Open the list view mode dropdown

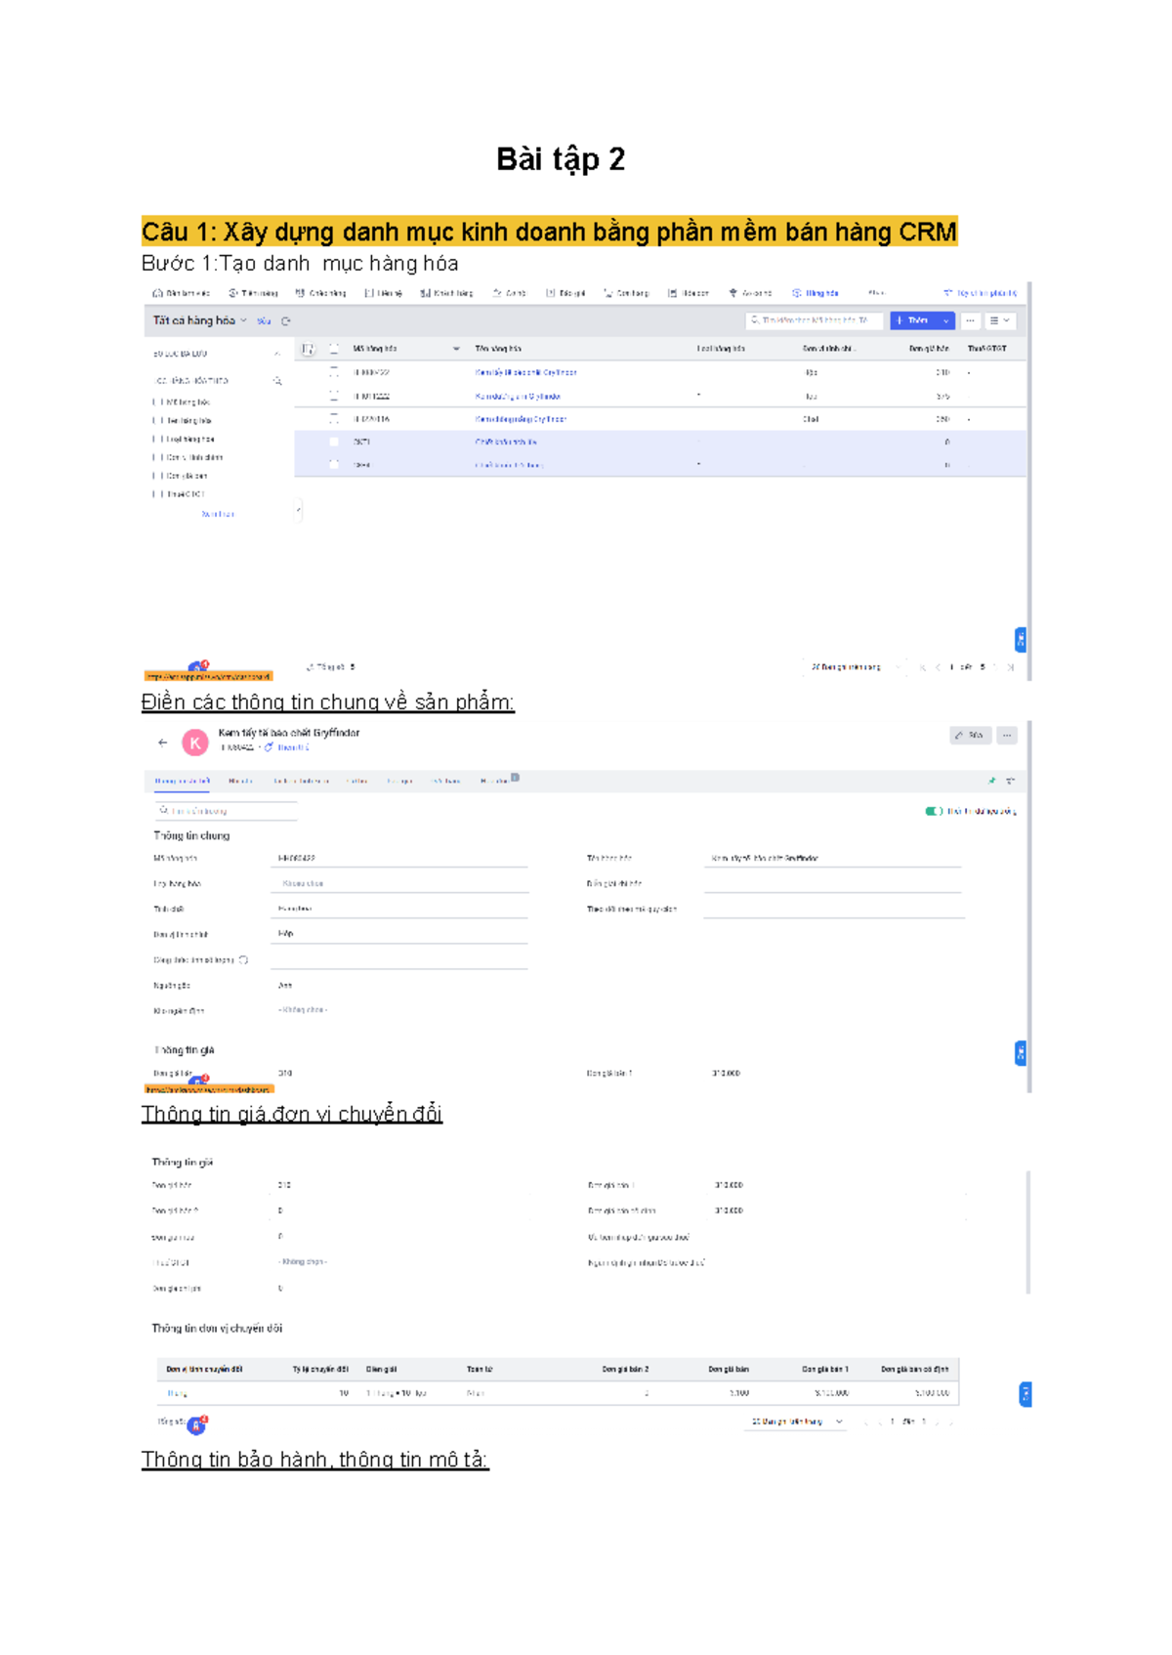1000,320
